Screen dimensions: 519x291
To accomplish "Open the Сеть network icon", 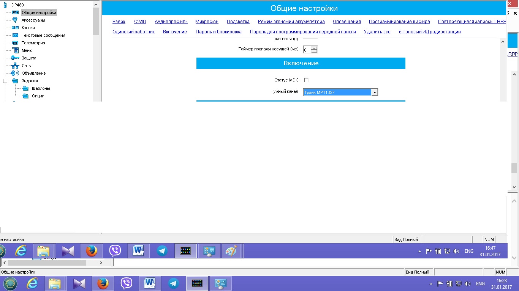I will 15,66.
